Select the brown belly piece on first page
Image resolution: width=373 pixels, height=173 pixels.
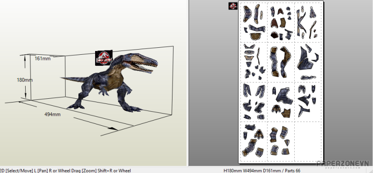coord(256,36)
